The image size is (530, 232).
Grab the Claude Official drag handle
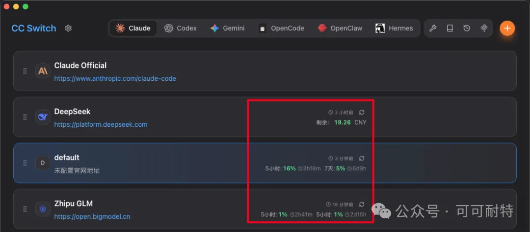tap(25, 71)
